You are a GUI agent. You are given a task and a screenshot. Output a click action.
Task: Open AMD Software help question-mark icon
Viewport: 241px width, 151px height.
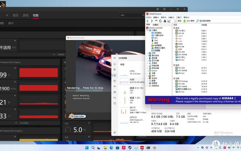[x=164, y=9]
